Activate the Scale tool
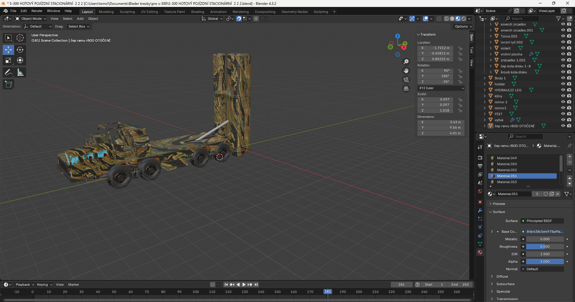 pos(9,60)
